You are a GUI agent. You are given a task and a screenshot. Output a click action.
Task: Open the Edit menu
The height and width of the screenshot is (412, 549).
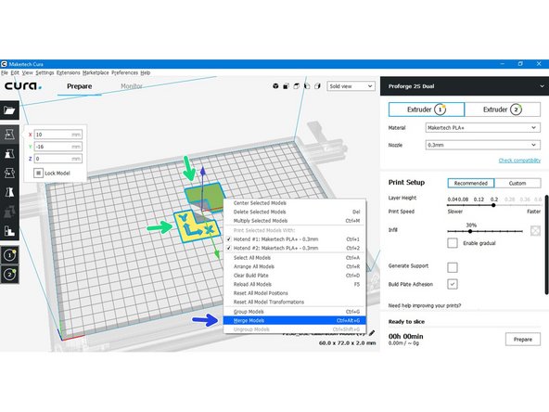point(15,73)
